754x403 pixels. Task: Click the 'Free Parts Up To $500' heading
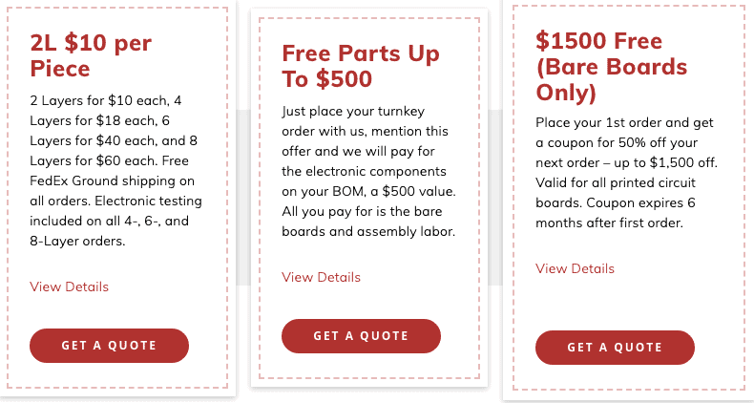click(x=361, y=66)
